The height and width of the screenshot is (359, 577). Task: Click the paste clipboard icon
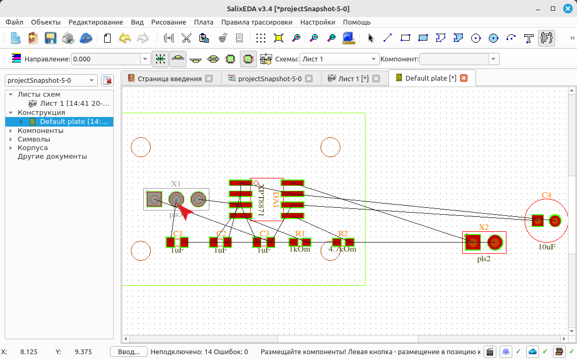pos(204,38)
